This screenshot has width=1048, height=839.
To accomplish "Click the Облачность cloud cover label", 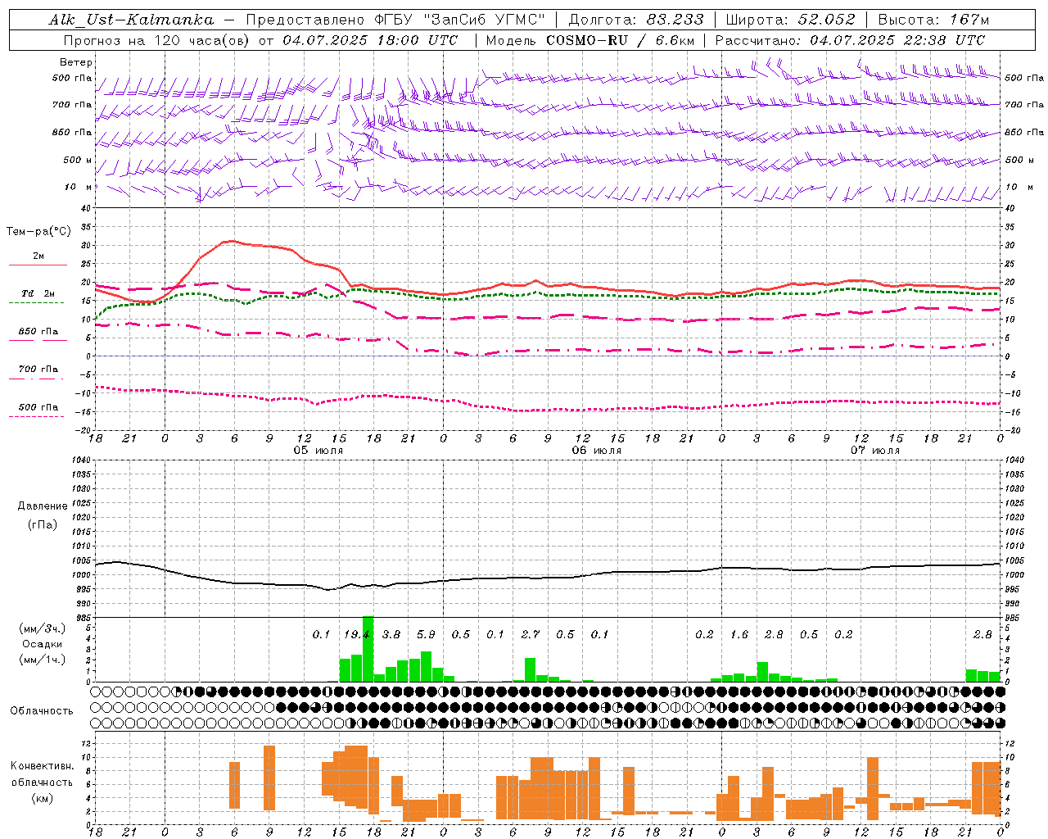I will point(42,710).
